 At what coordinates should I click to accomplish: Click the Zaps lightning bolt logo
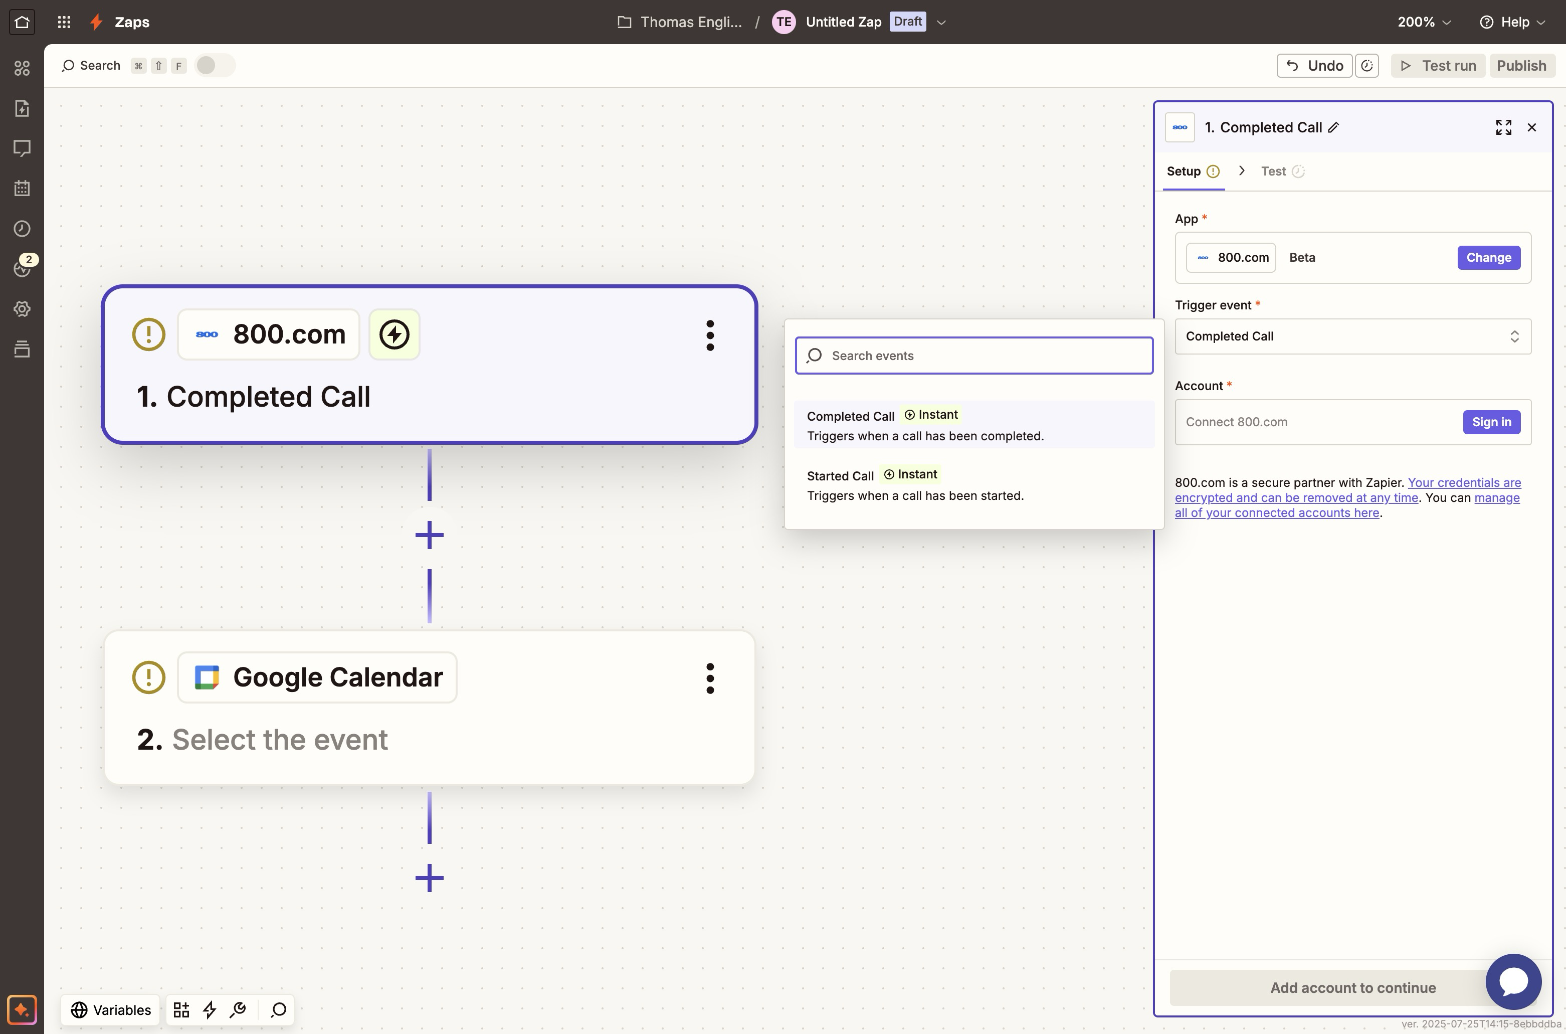pyautogui.click(x=96, y=22)
